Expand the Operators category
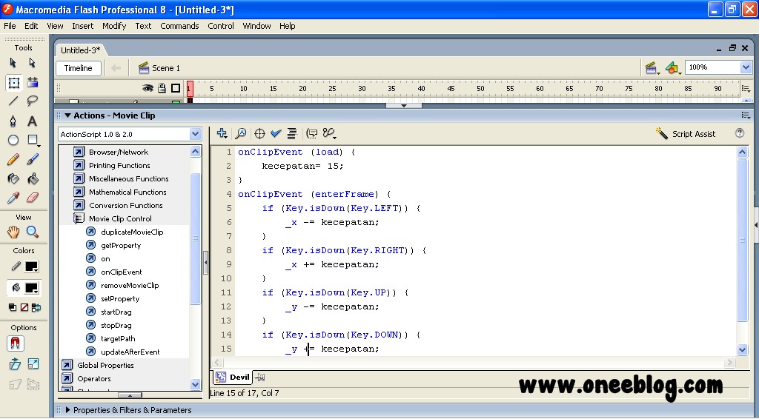Image resolution: width=759 pixels, height=419 pixels. [x=67, y=378]
